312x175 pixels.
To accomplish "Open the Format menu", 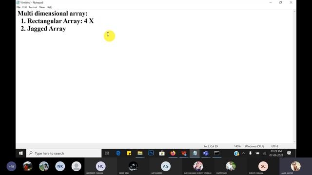I will (x=33, y=7).
